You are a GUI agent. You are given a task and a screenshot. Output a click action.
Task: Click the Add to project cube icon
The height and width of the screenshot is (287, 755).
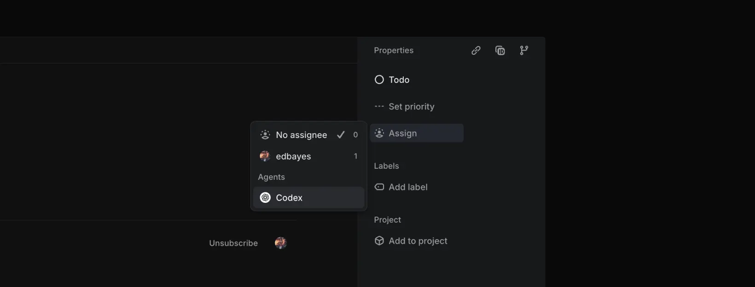pos(379,241)
